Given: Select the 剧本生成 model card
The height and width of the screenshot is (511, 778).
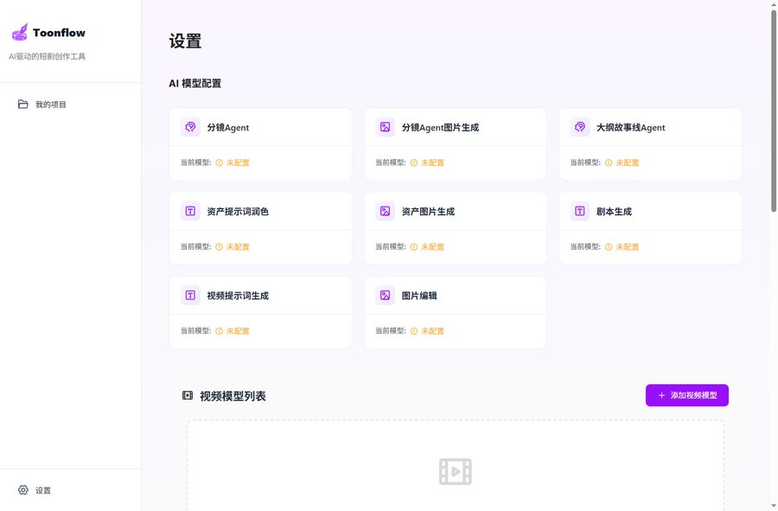Looking at the screenshot, I should click(650, 228).
